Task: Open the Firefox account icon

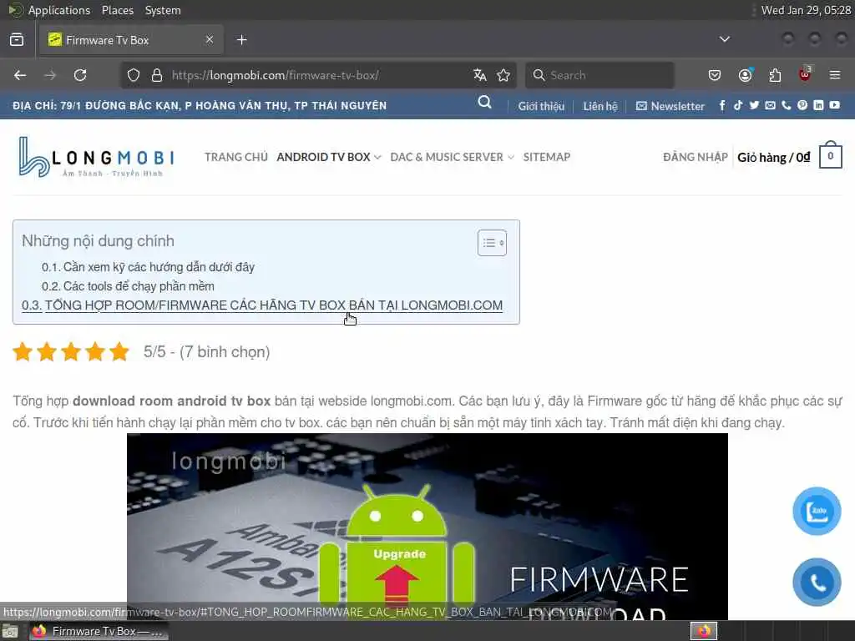Action: tap(745, 75)
